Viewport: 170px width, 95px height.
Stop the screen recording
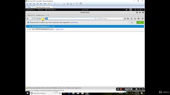[x=121, y=89]
